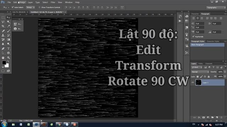Viewport: 227px width, 127px height.
Task: Toggle the Auto-Select checkbox
Action: (x=13, y=7)
